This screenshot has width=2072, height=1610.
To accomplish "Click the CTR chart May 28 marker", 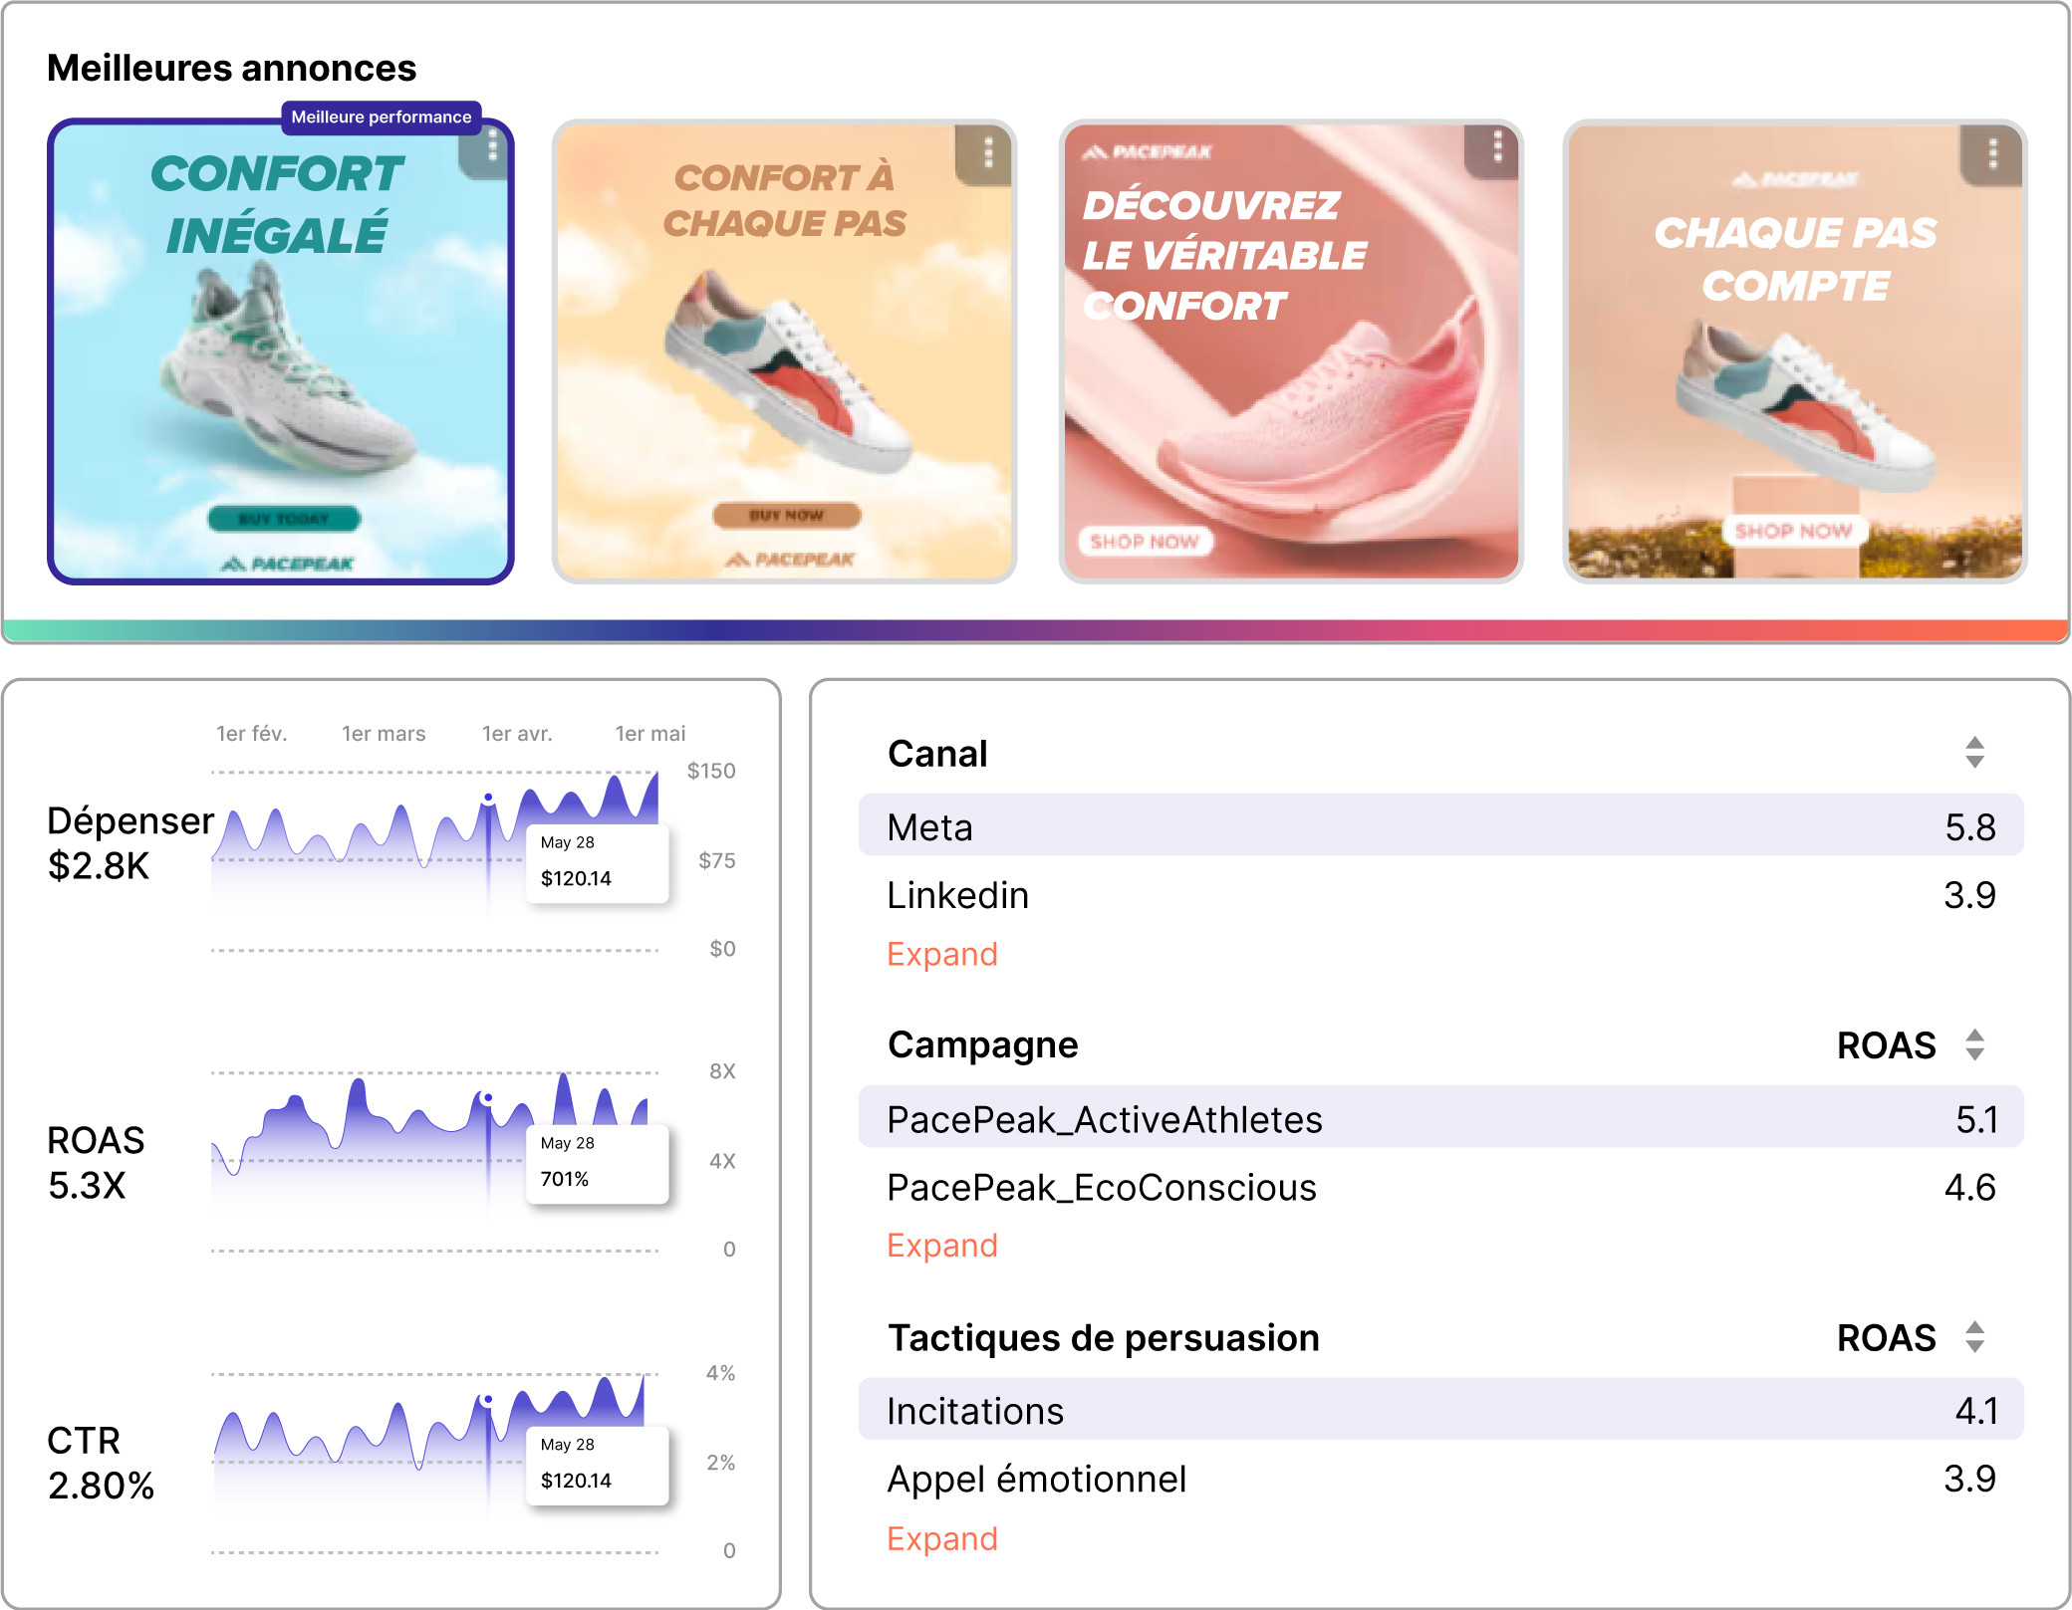I will [x=488, y=1400].
